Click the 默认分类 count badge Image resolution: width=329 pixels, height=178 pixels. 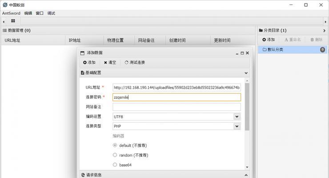tap(322, 50)
